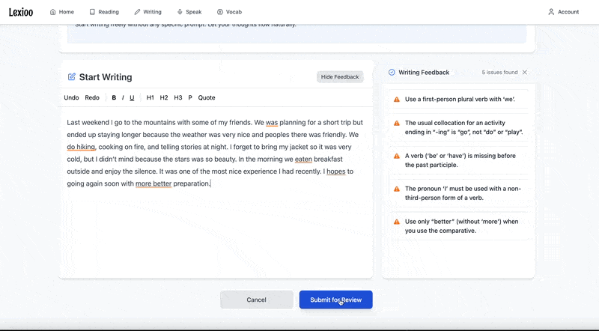Toggle italic formatting
This screenshot has width=599, height=331.
point(123,97)
